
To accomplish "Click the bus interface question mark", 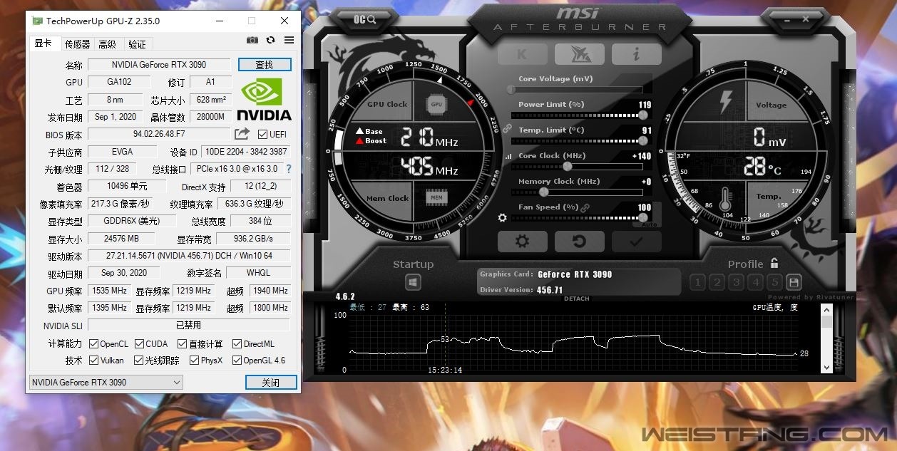I will pos(289,170).
